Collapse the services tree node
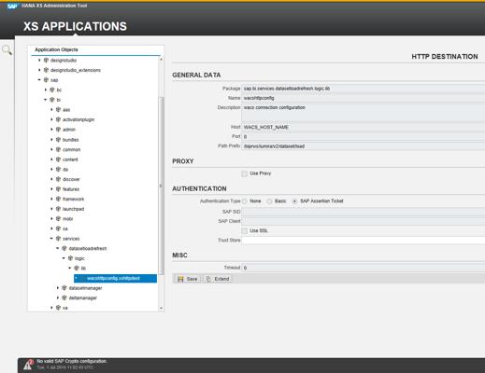 pos(51,239)
